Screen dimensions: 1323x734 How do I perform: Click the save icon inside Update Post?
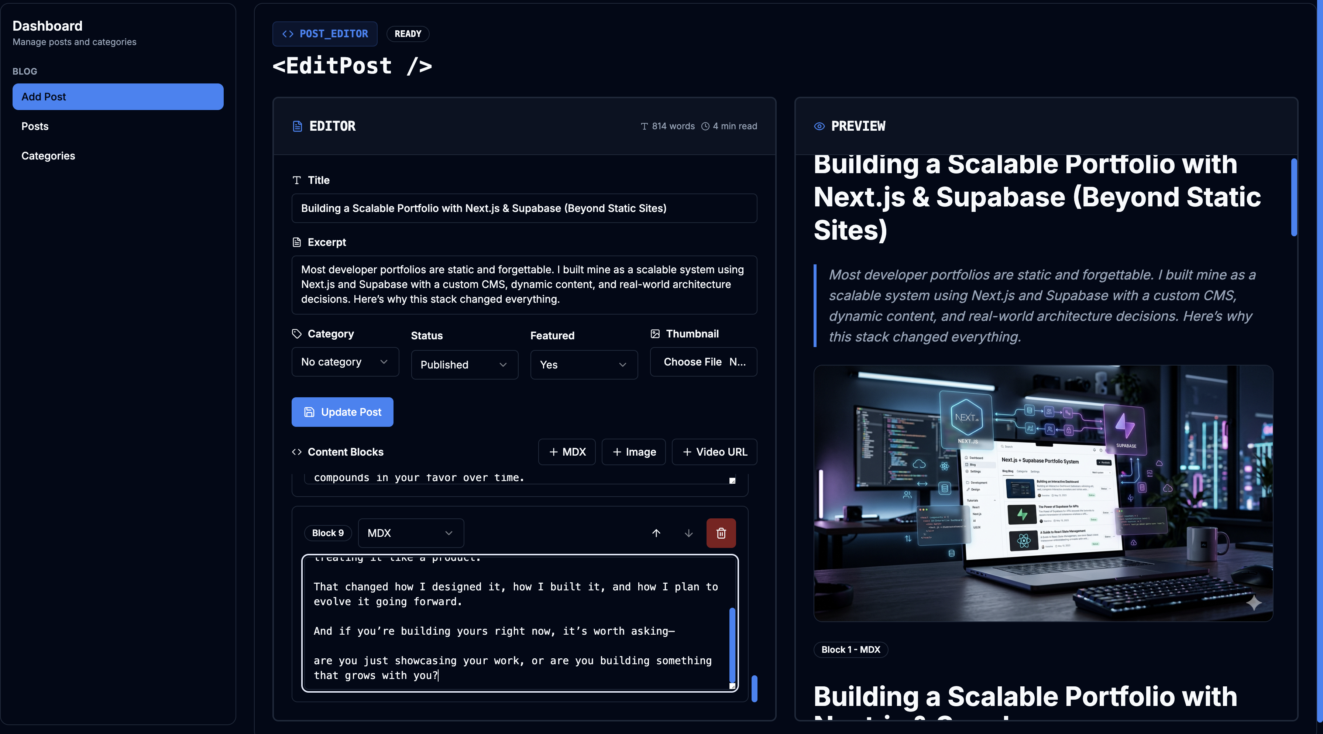[309, 412]
